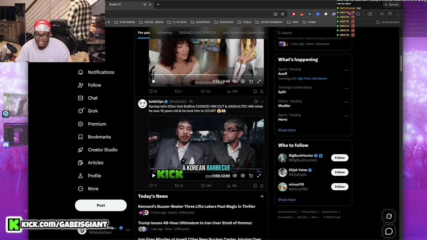Like the boldclips post with 246 likes
This screenshot has height=240, width=427.
[206, 186]
